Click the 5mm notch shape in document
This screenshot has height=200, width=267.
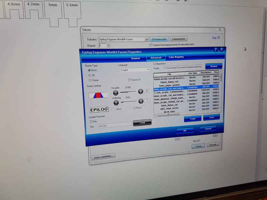[53, 14]
